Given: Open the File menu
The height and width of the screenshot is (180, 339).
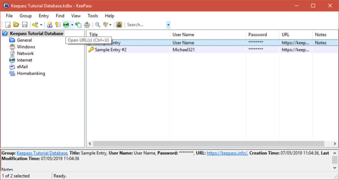Looking at the screenshot, I should pos(9,16).
